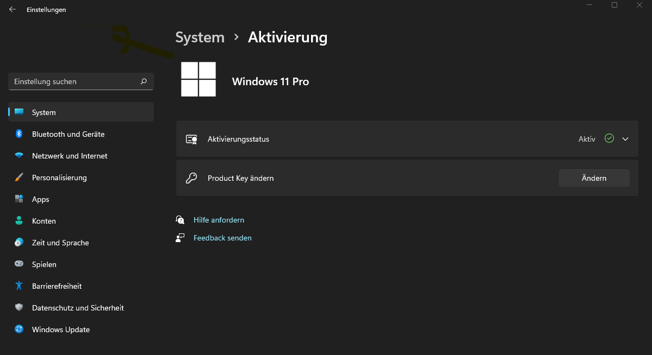
Task: Click the Feedback senden person icon
Action: [x=180, y=238]
